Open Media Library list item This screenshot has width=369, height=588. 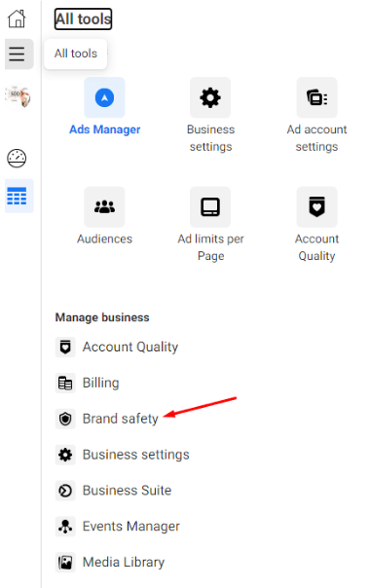tap(110, 562)
